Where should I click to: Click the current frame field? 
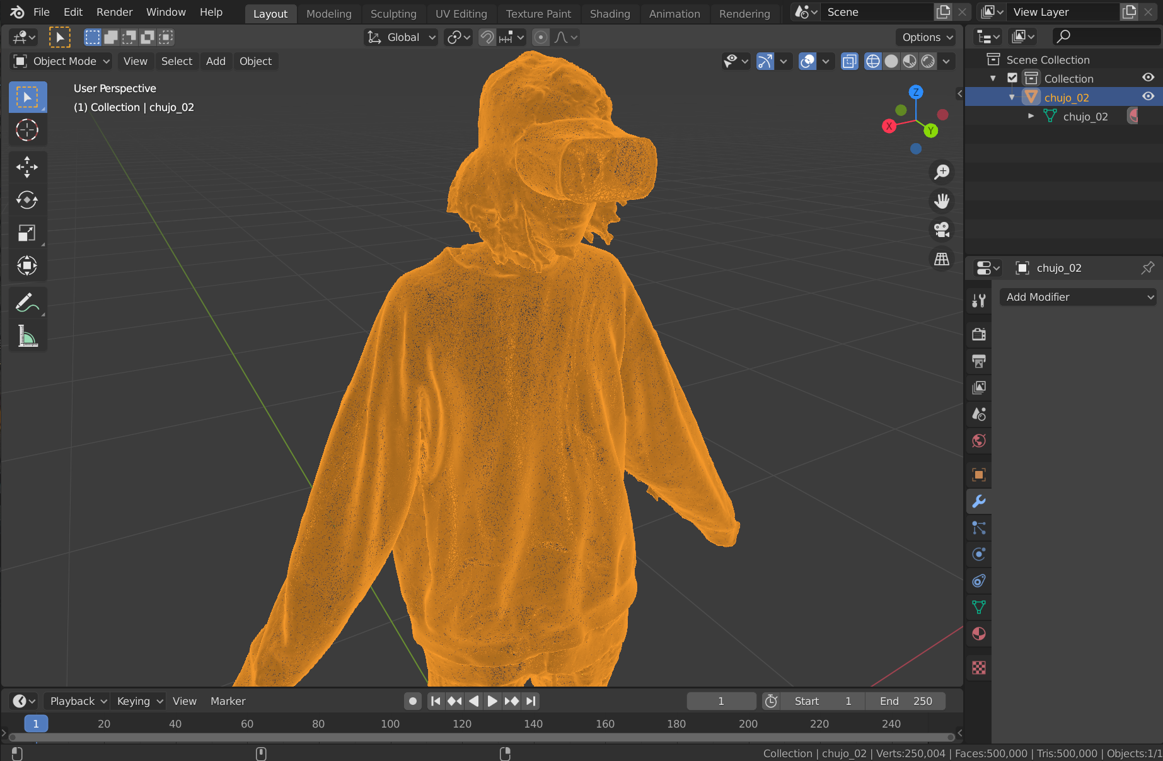click(721, 701)
